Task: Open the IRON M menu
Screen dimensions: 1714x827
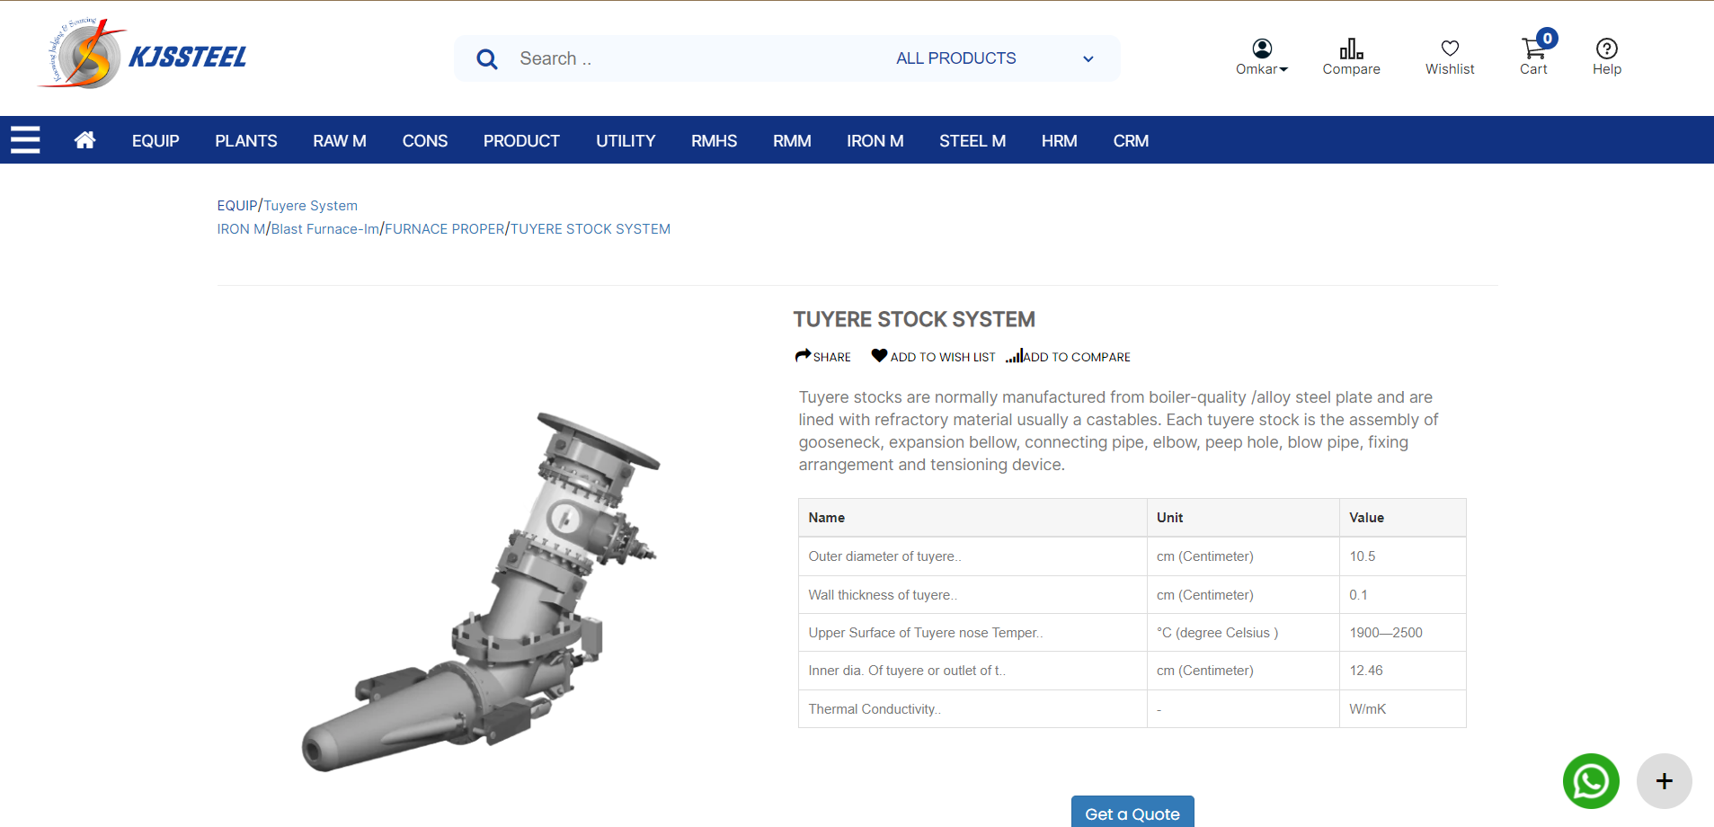Action: pos(875,141)
